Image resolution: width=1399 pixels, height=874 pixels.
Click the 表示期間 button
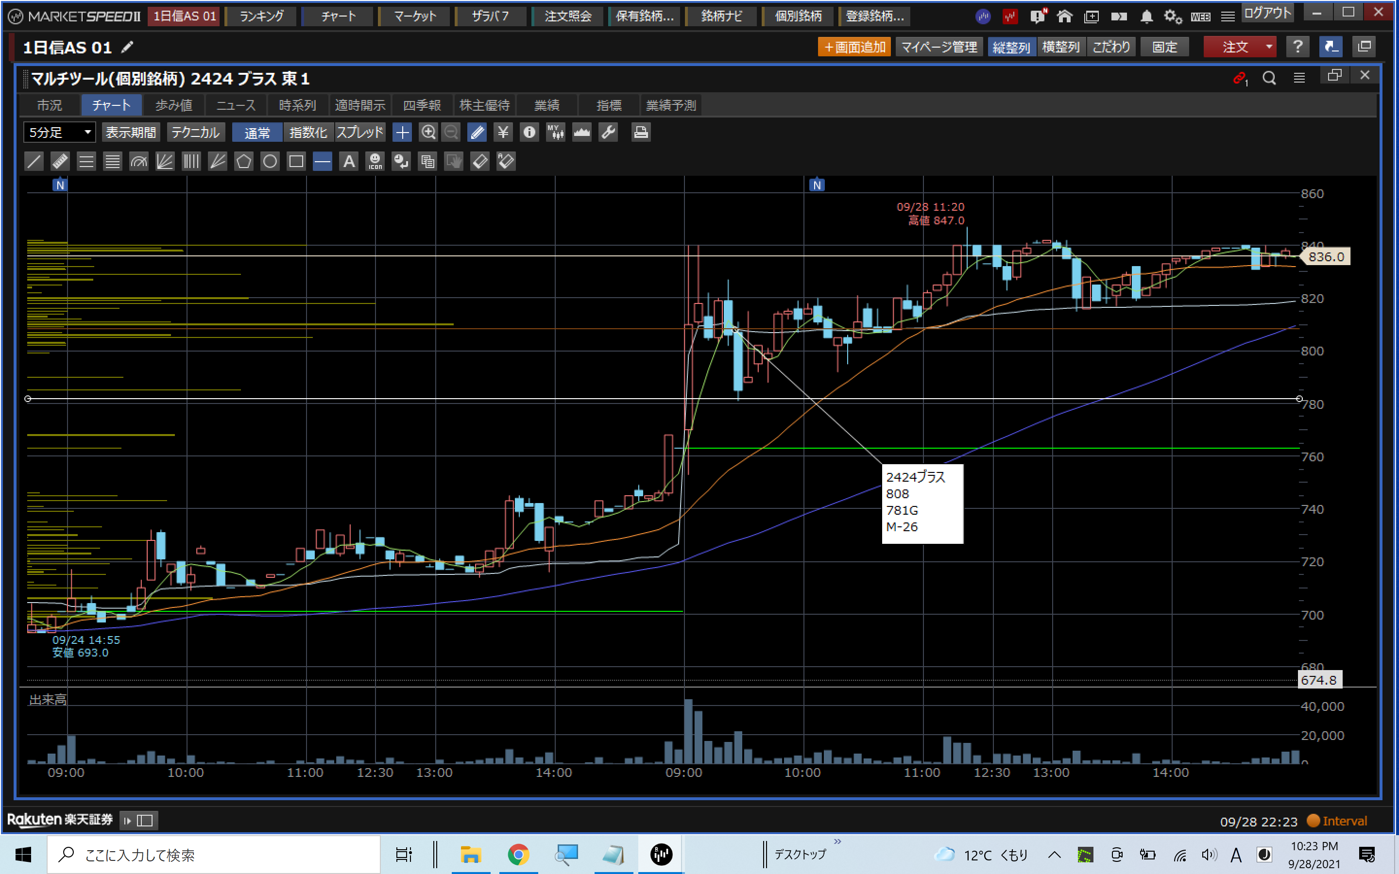[x=131, y=133]
